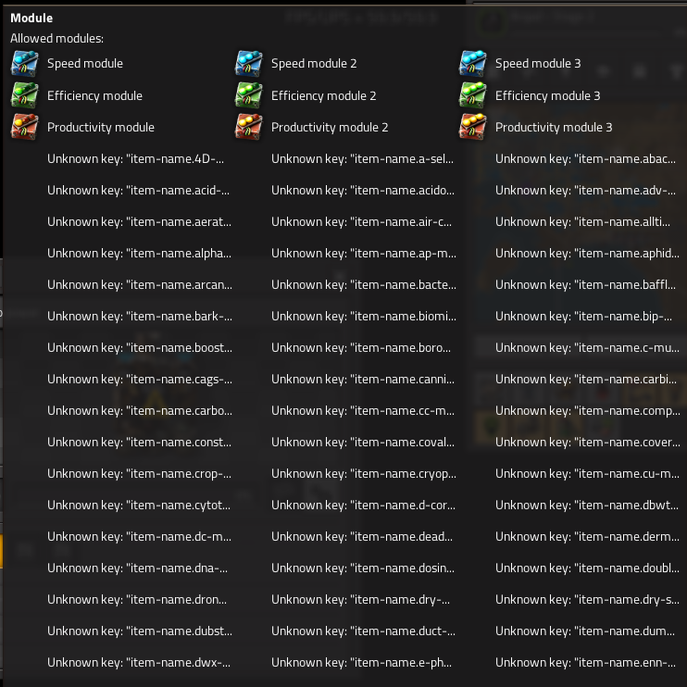The image size is (687, 687).
Task: Click the red Productivity module icon
Action: tap(24, 127)
